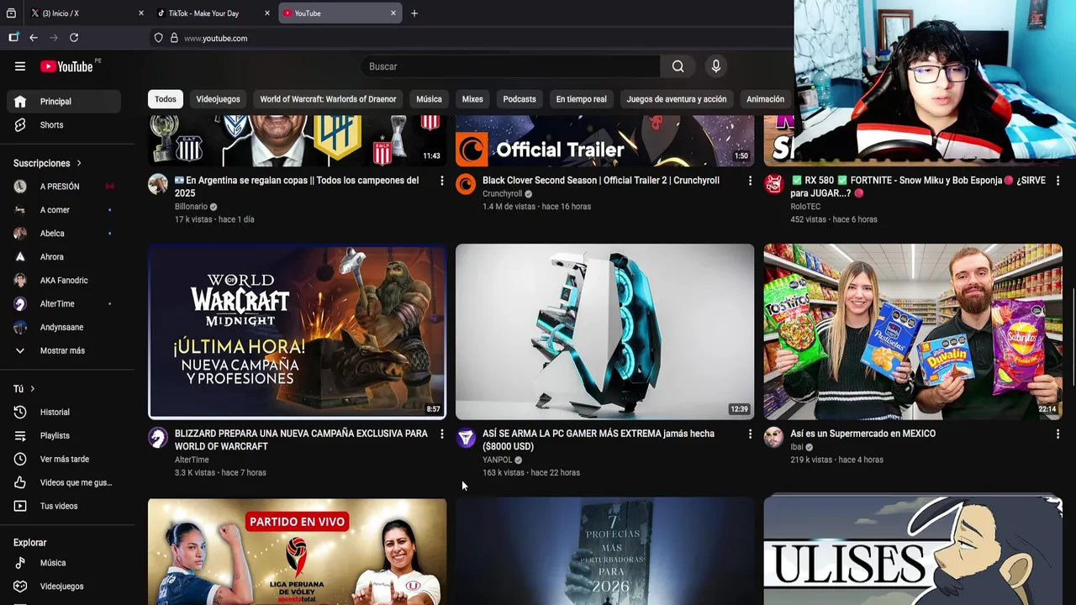
Task: Open Blizzard prepara una nueva campaña title
Action: [301, 440]
